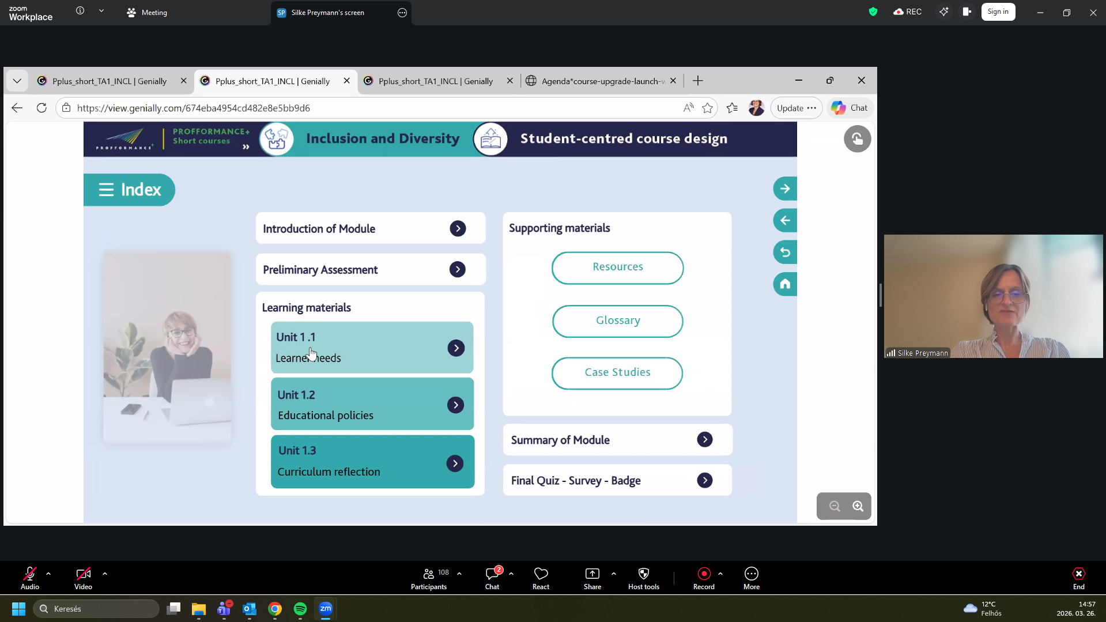The height and width of the screenshot is (622, 1106).
Task: Open Host tools shield icon
Action: coord(643,574)
